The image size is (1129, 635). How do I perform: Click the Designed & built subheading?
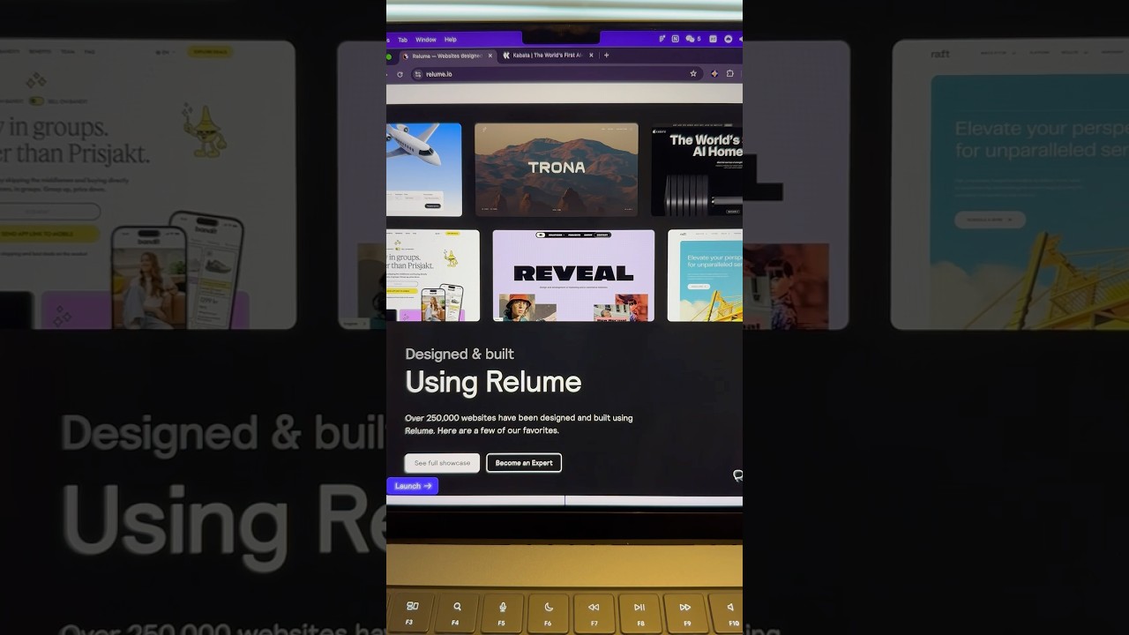[x=460, y=354]
